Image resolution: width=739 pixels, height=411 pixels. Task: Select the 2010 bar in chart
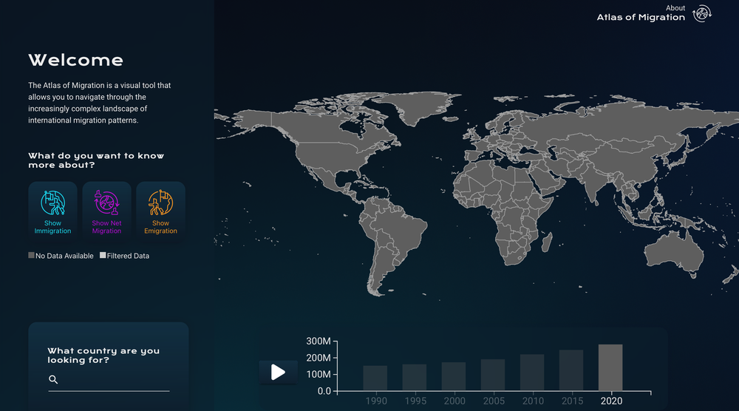[x=532, y=373]
